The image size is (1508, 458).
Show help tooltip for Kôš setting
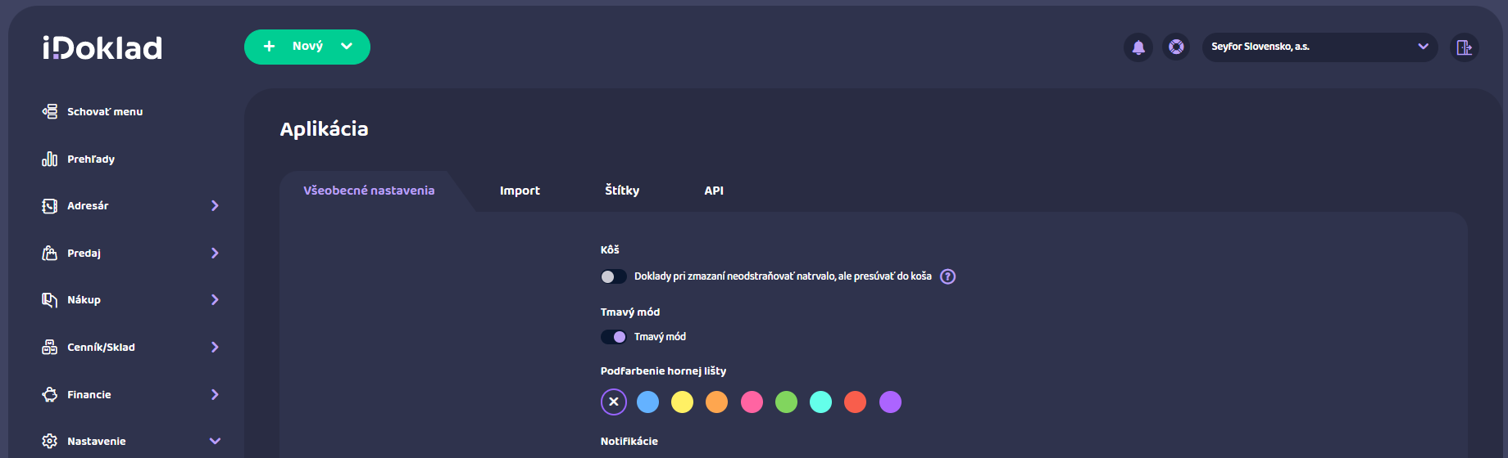click(x=947, y=276)
